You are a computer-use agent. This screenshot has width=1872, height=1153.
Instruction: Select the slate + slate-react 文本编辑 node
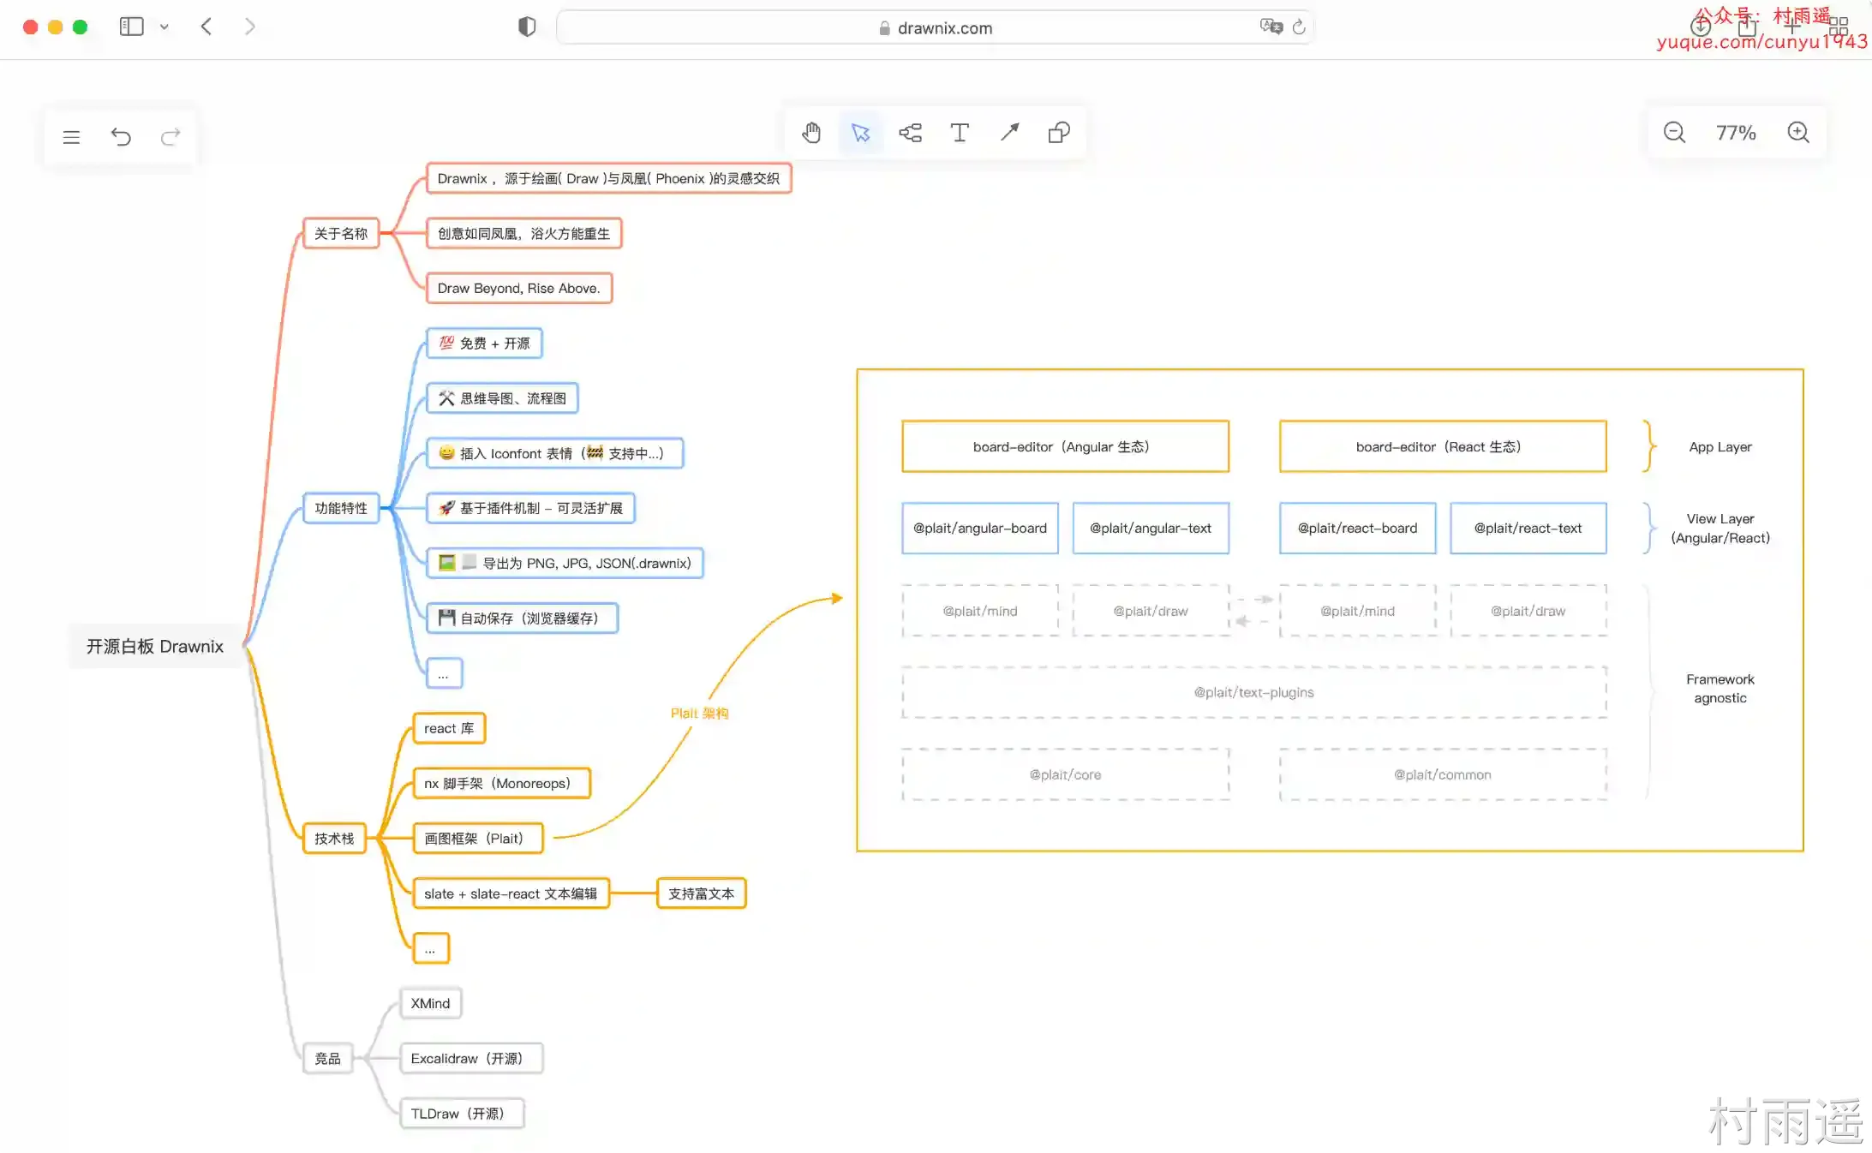point(511,893)
